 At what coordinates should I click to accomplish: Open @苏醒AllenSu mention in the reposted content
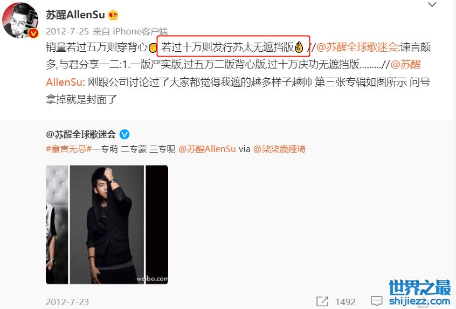pyautogui.click(x=207, y=149)
